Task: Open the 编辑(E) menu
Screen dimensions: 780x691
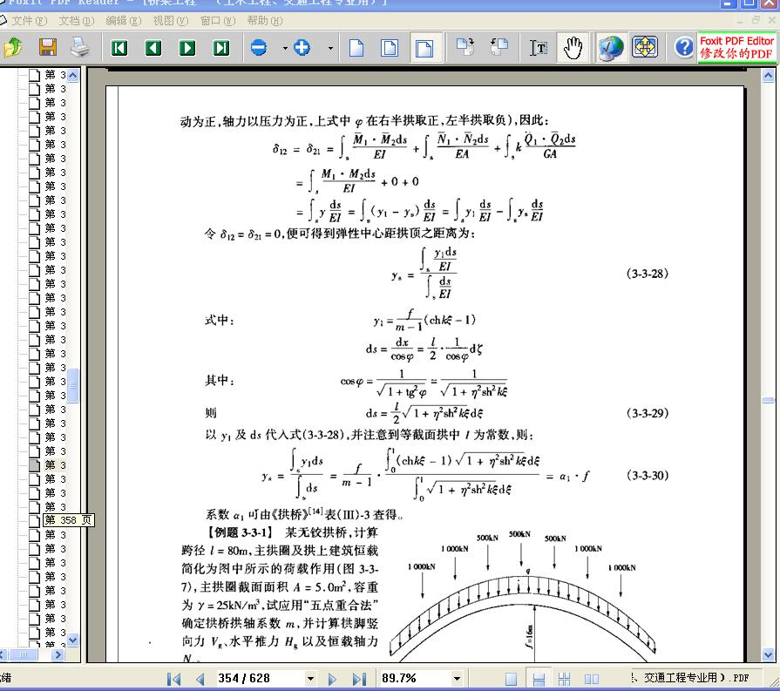Action: click(x=124, y=21)
